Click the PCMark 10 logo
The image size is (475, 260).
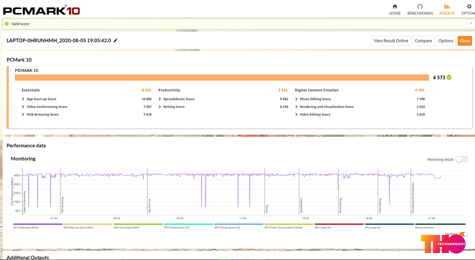(42, 9)
